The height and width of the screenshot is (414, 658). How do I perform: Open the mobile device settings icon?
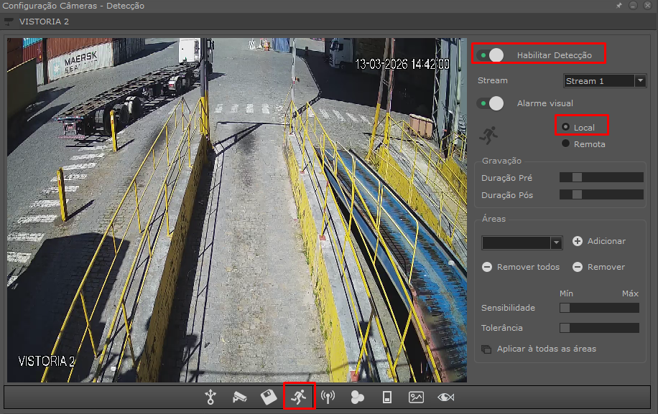coord(386,397)
